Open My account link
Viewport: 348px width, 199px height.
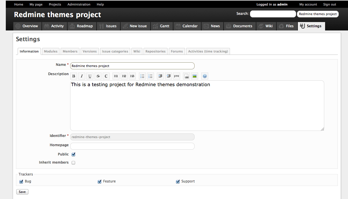point(308,4)
